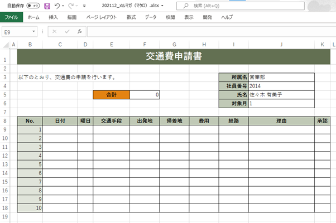Open the 数式 (Formulas) ribbon tab
This screenshot has width=336, height=223.
pyautogui.click(x=131, y=17)
